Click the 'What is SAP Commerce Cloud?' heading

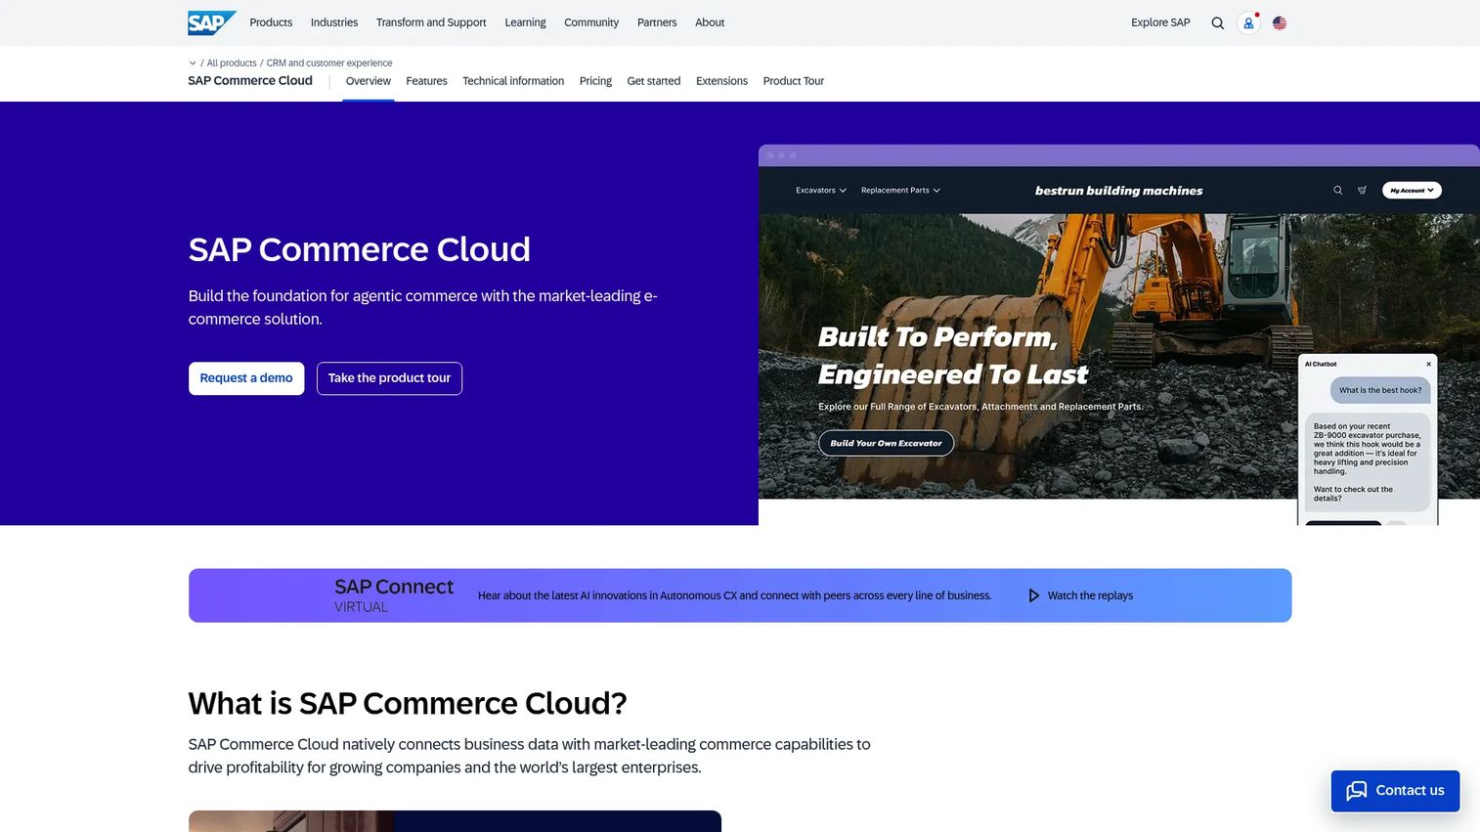[x=408, y=703]
